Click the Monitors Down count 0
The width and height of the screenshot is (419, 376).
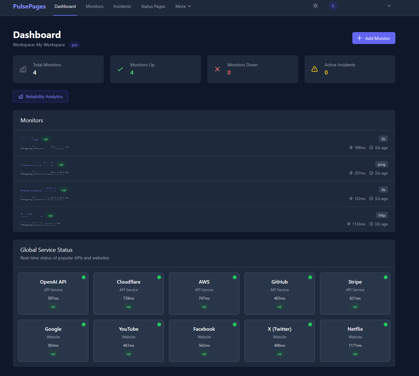229,73
